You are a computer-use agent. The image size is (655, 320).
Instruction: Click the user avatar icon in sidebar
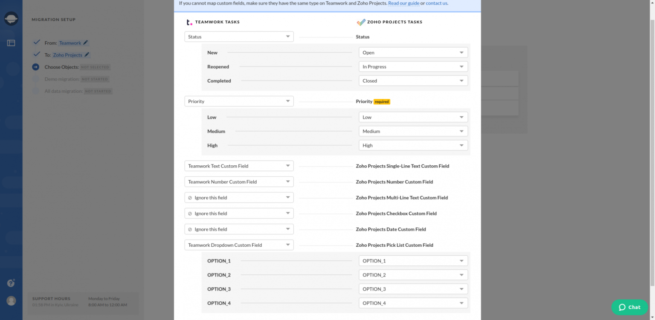(x=11, y=301)
